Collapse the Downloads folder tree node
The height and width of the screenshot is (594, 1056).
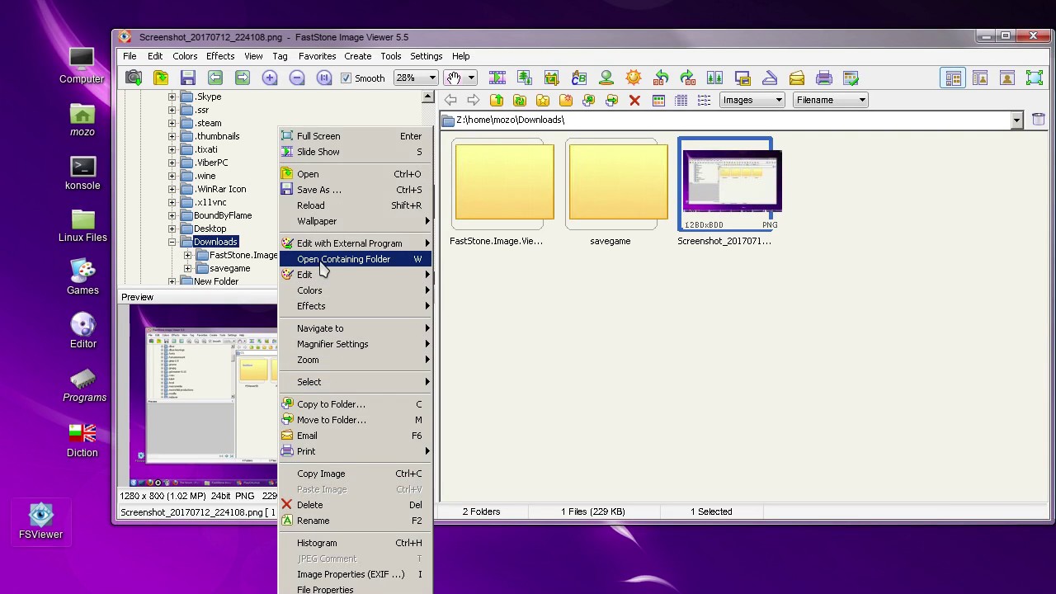172,242
